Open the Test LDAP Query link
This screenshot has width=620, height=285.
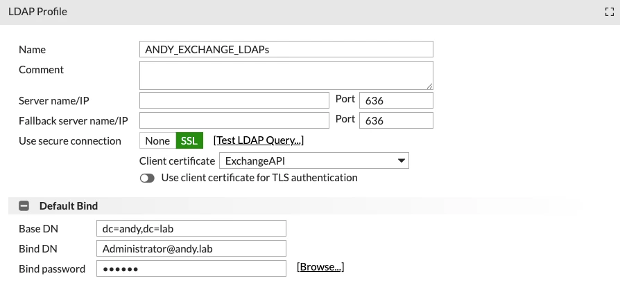coord(259,140)
